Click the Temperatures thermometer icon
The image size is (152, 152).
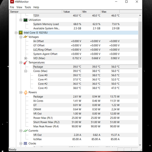25,62
